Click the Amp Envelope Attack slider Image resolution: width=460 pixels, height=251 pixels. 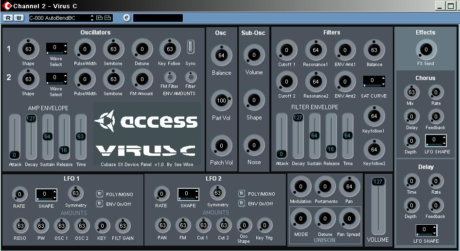tap(15, 137)
